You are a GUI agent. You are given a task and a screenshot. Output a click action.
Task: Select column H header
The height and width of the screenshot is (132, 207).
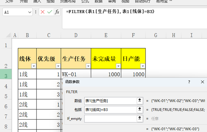174,35
